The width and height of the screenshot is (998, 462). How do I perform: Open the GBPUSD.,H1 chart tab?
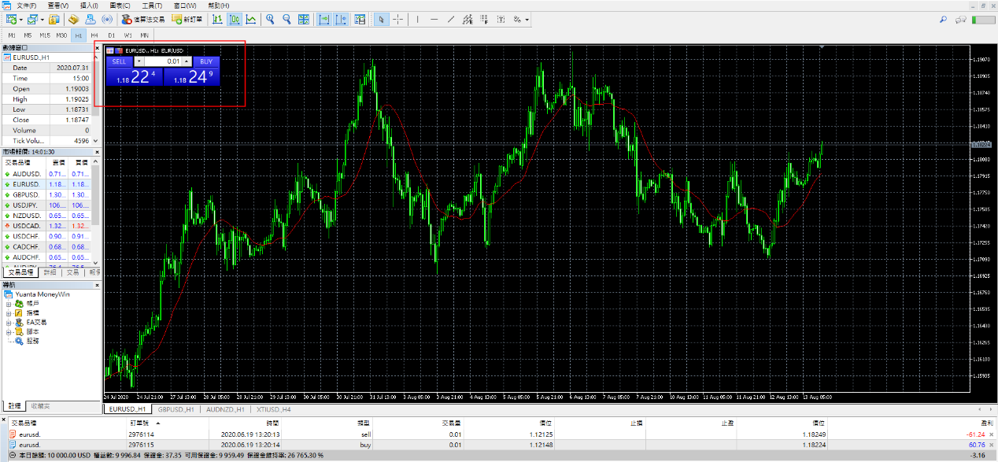[x=176, y=409]
